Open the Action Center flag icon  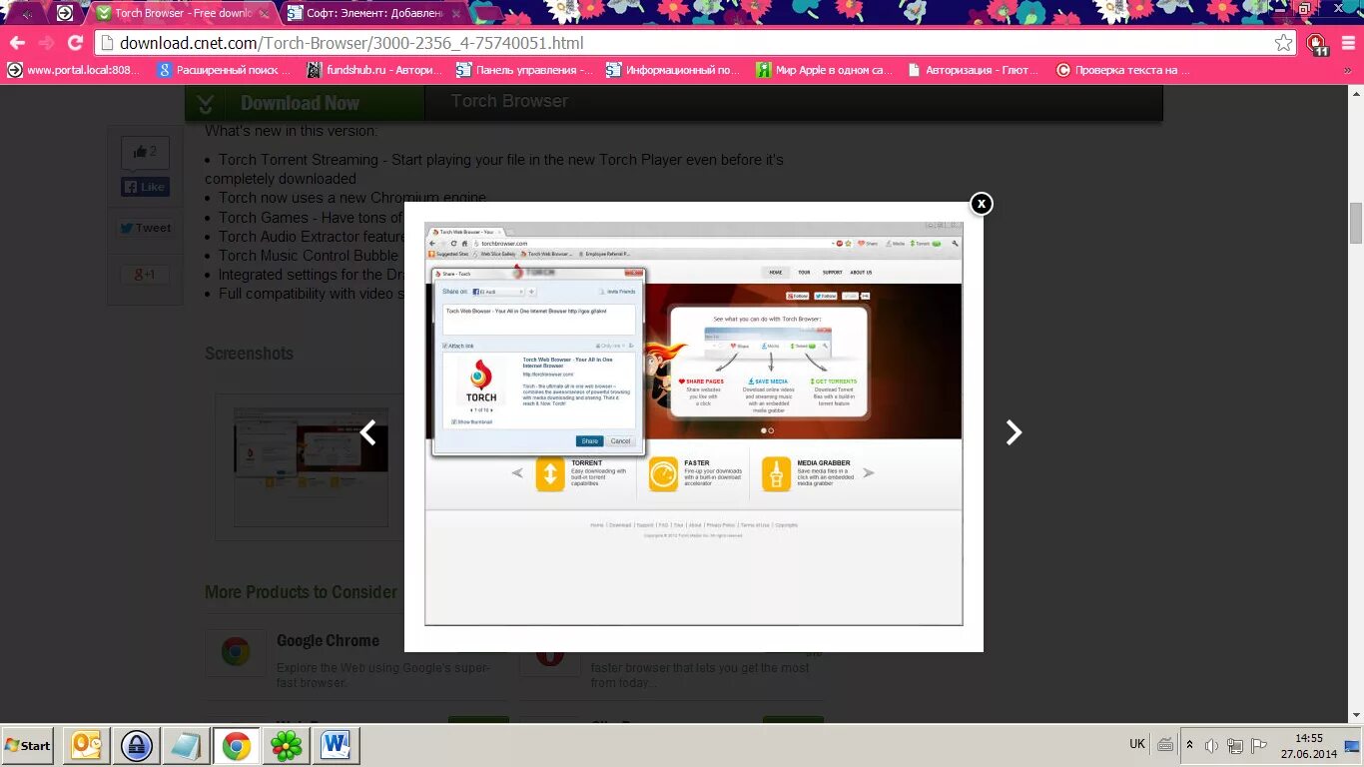[x=1260, y=746]
